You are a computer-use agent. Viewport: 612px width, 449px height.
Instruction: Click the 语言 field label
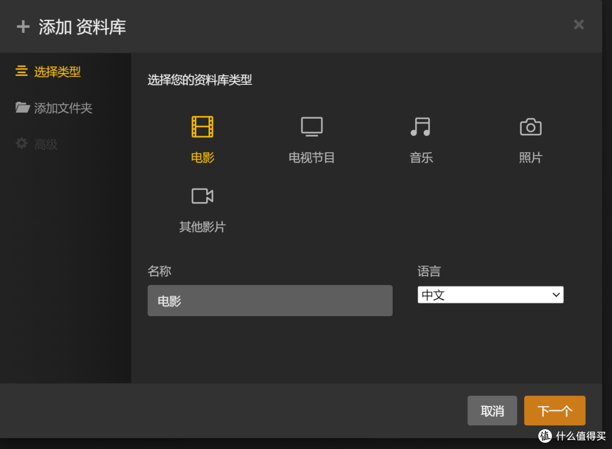pos(429,271)
